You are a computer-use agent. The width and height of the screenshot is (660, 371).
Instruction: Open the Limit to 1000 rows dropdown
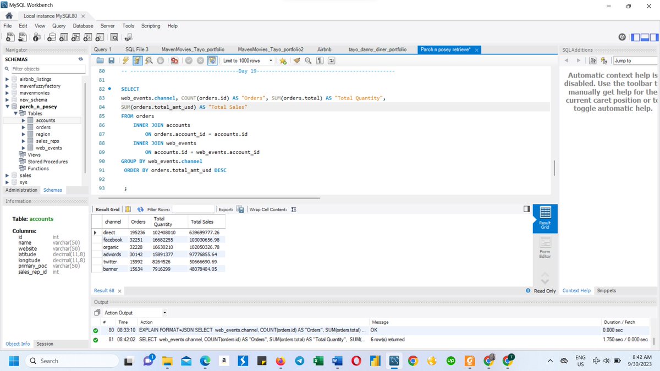tap(271, 60)
